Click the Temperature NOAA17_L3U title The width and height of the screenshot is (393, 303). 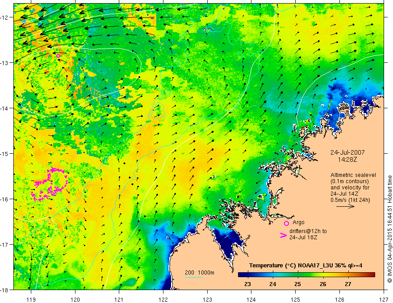coord(305,266)
